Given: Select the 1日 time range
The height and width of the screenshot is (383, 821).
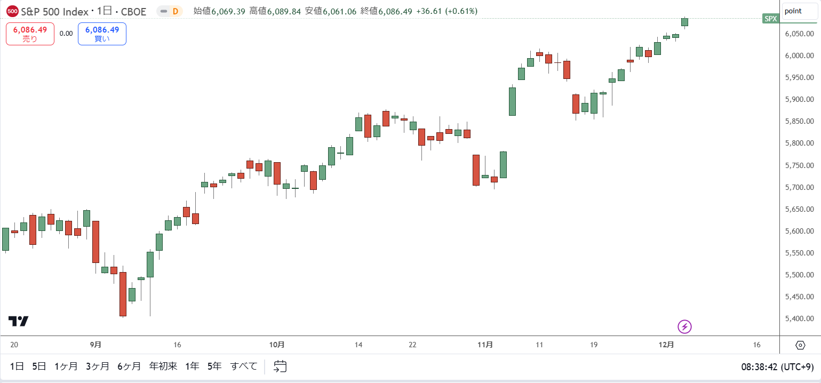Looking at the screenshot, I should (17, 366).
